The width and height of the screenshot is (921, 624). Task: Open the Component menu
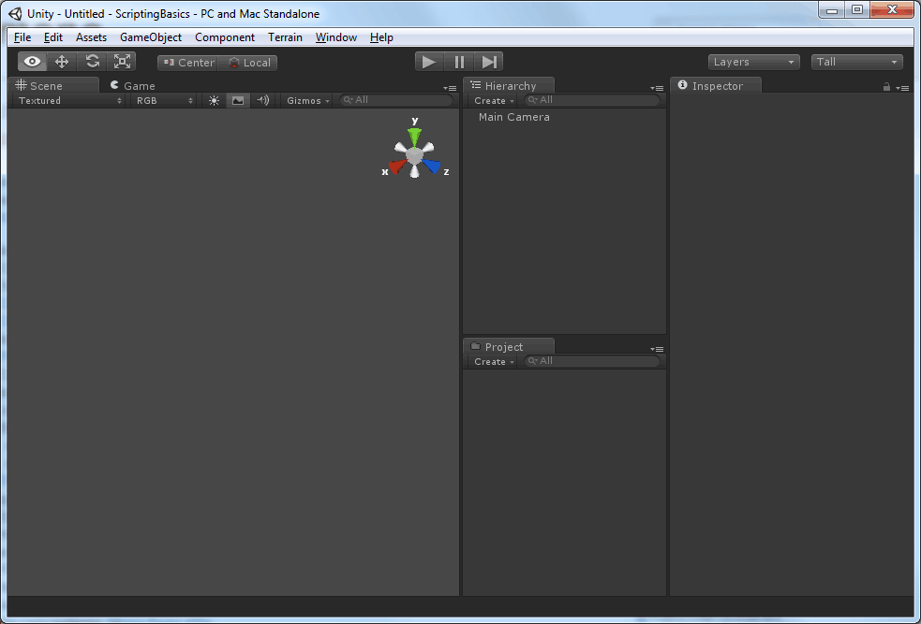click(225, 37)
